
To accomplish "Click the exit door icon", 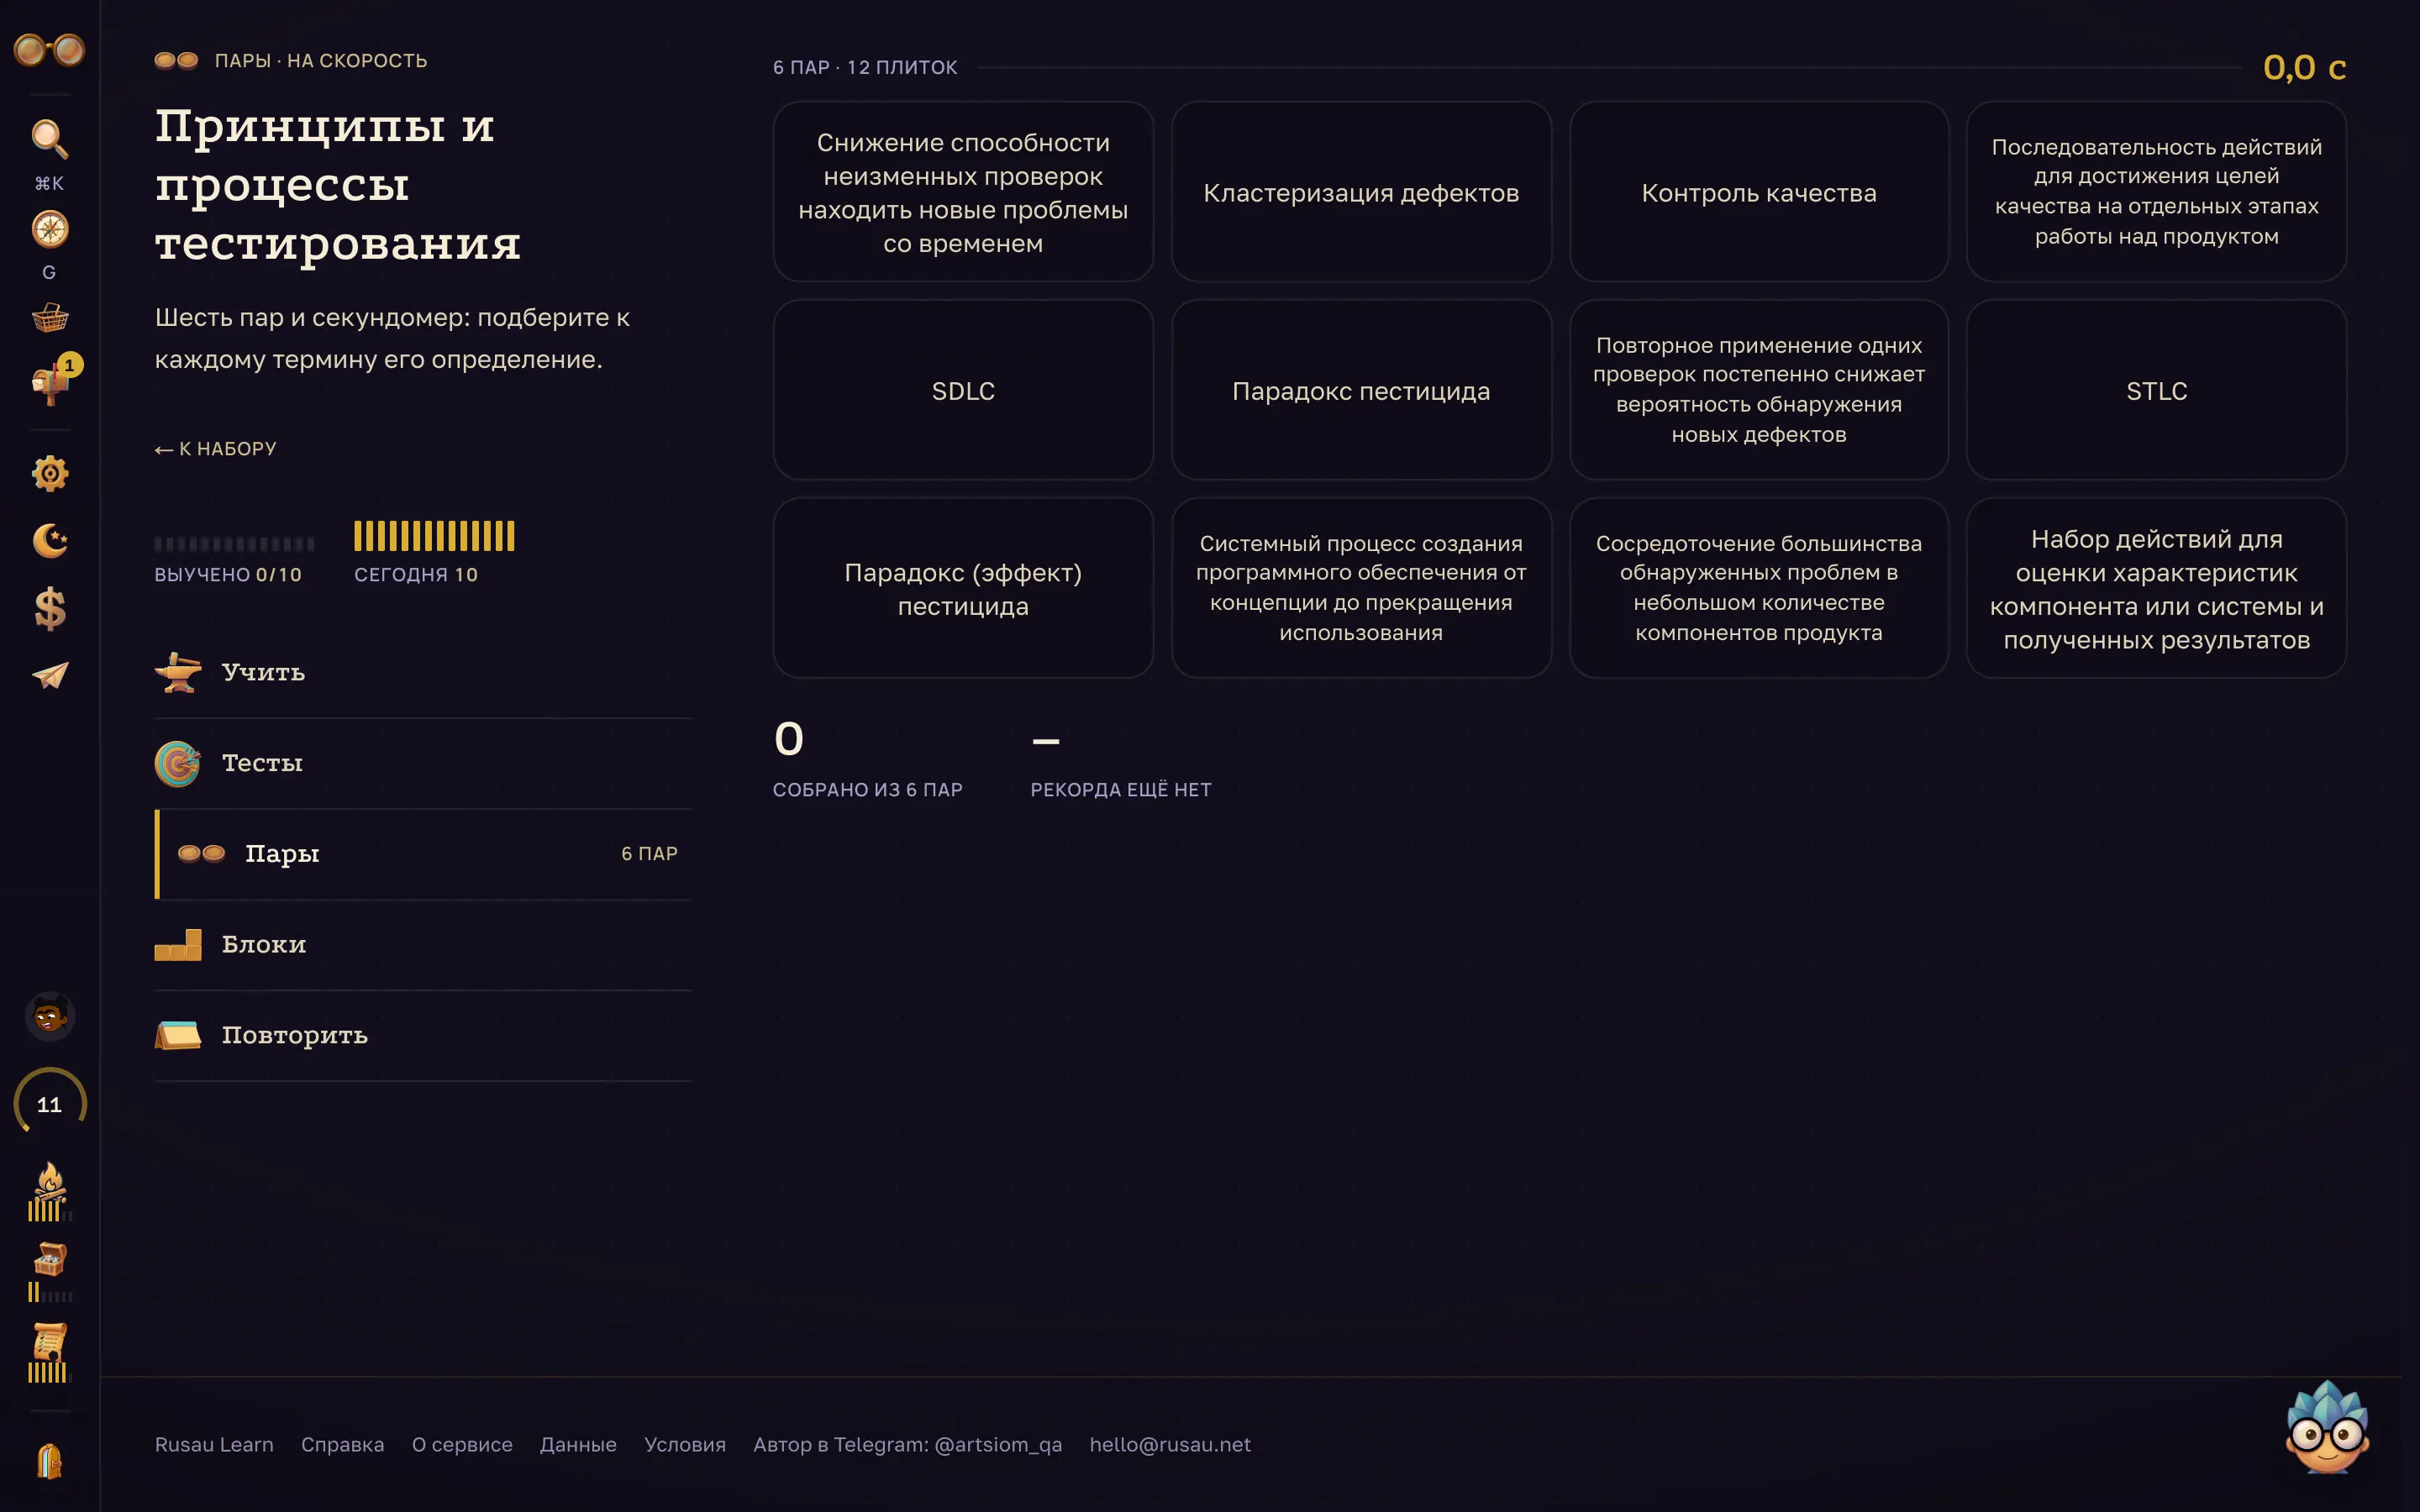I will [x=49, y=1461].
